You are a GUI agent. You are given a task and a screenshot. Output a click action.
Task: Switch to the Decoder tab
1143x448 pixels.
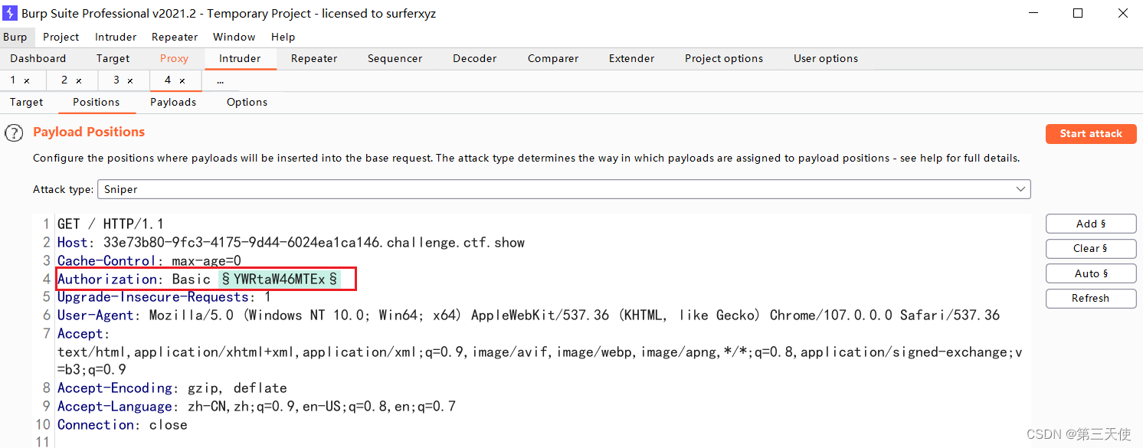tap(475, 58)
